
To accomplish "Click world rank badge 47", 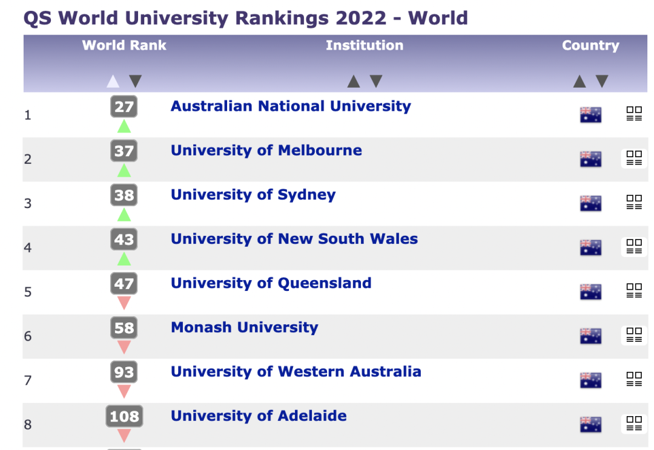I will [124, 284].
